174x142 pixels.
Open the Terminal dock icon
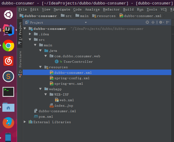pyautogui.click(x=8, y=92)
